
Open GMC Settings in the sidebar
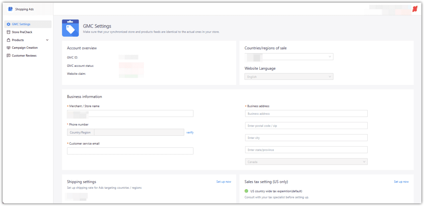click(x=28, y=24)
